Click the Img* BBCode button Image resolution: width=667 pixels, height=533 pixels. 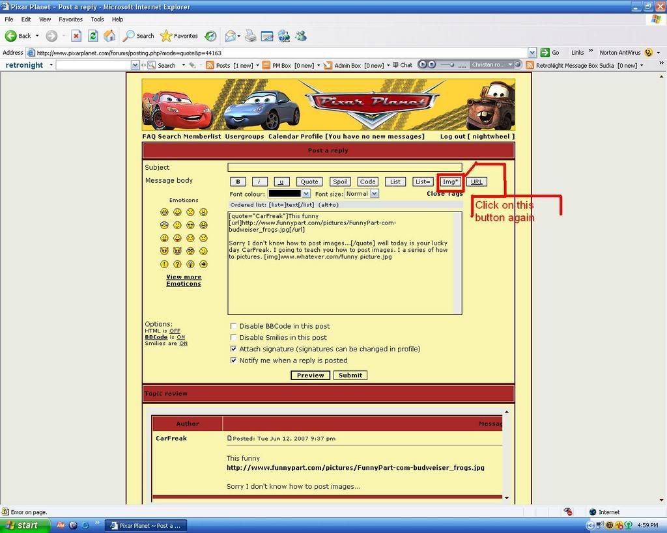[450, 182]
